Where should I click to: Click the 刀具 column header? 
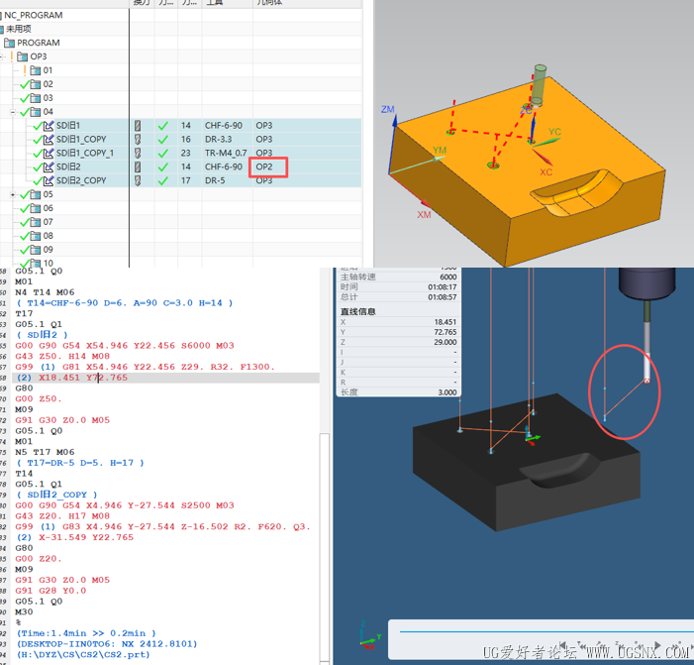click(214, 4)
